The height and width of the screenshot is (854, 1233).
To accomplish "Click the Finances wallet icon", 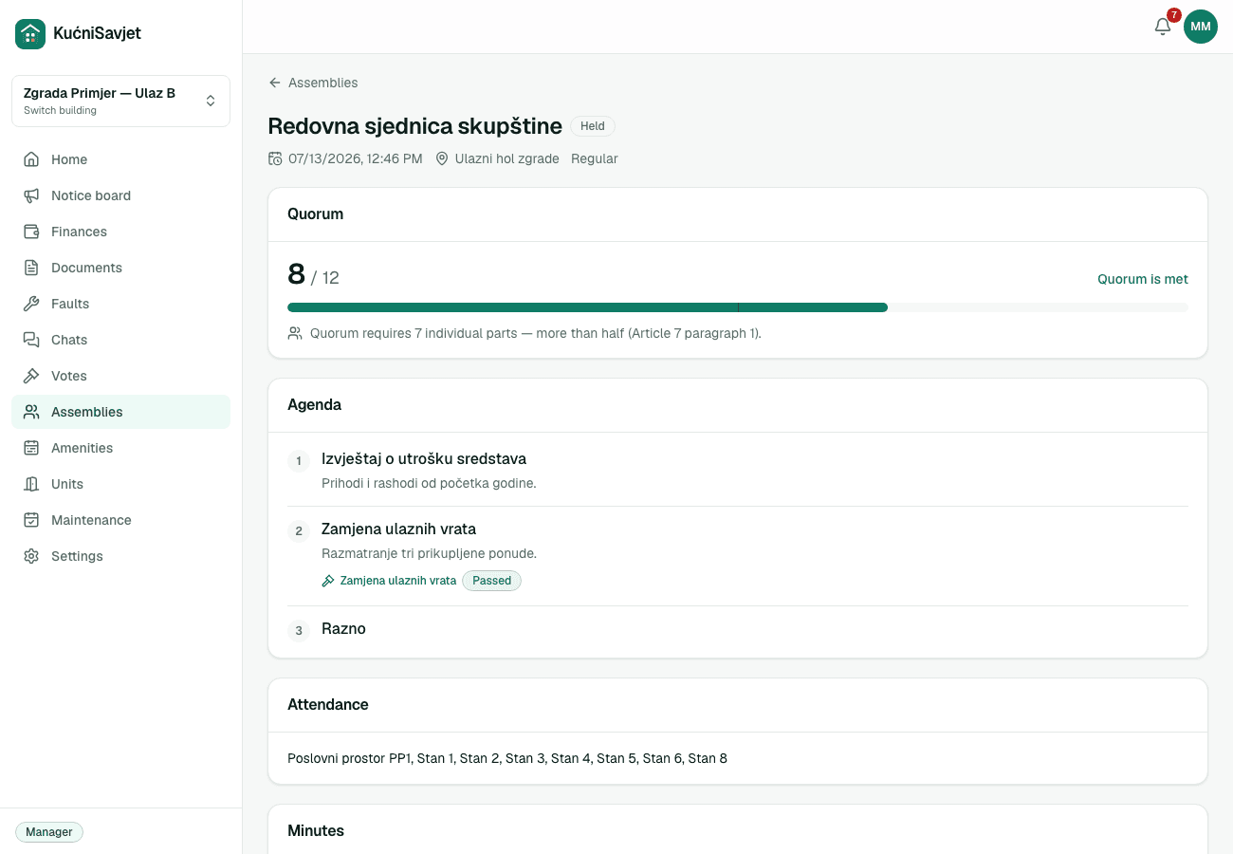I will 31,232.
